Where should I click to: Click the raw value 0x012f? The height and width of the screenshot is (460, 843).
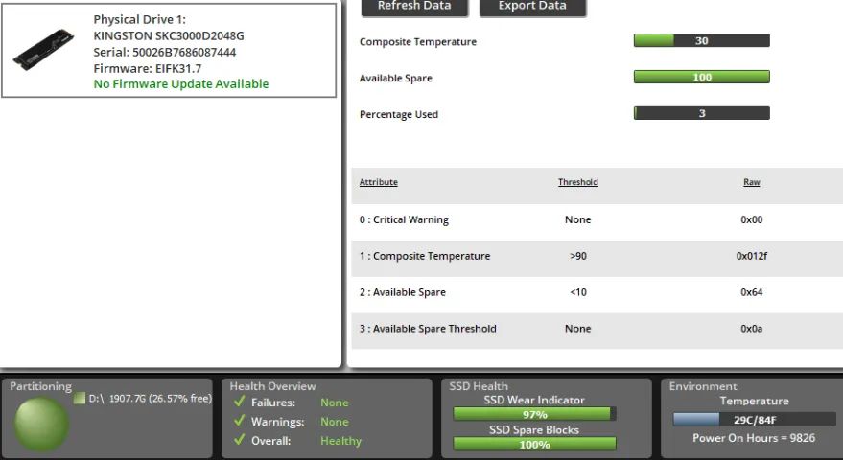point(752,256)
